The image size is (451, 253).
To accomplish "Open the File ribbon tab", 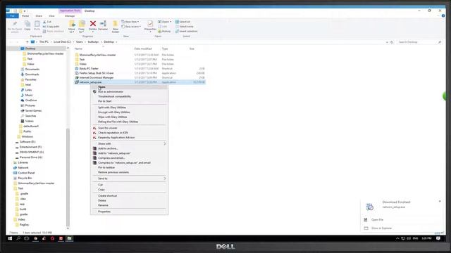I will 13,15.
